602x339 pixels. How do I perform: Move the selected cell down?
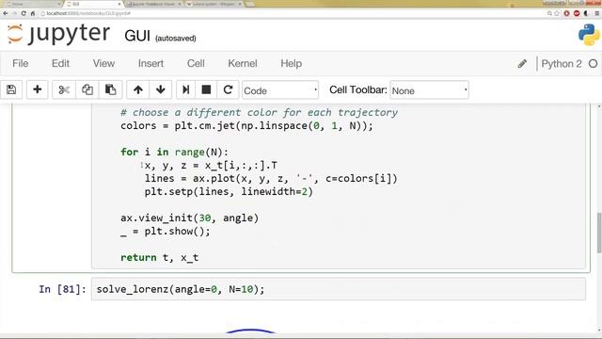point(161,90)
